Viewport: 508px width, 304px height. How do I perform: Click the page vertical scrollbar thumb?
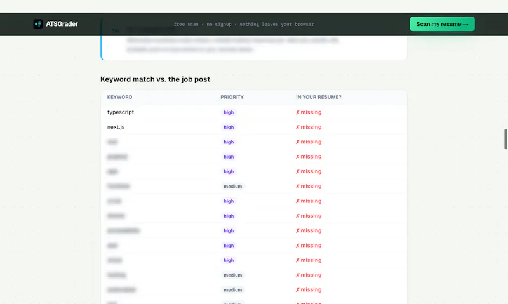click(505, 139)
